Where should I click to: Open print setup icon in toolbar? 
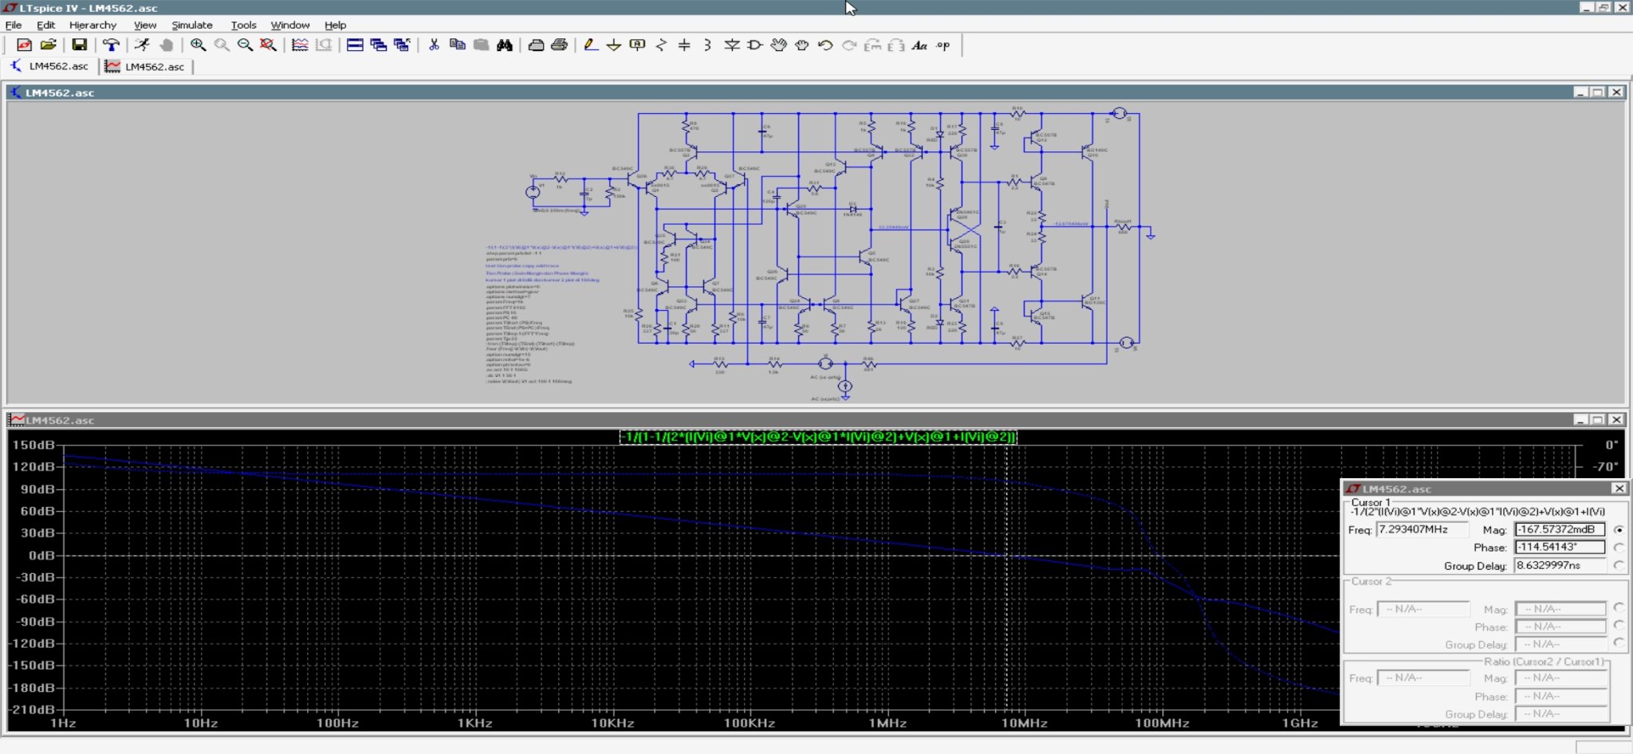coord(536,45)
